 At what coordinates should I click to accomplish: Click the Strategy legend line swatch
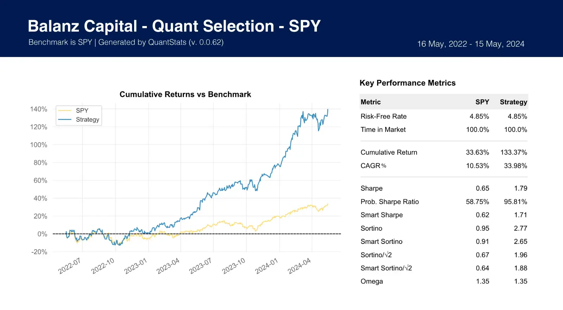pyautogui.click(x=64, y=120)
